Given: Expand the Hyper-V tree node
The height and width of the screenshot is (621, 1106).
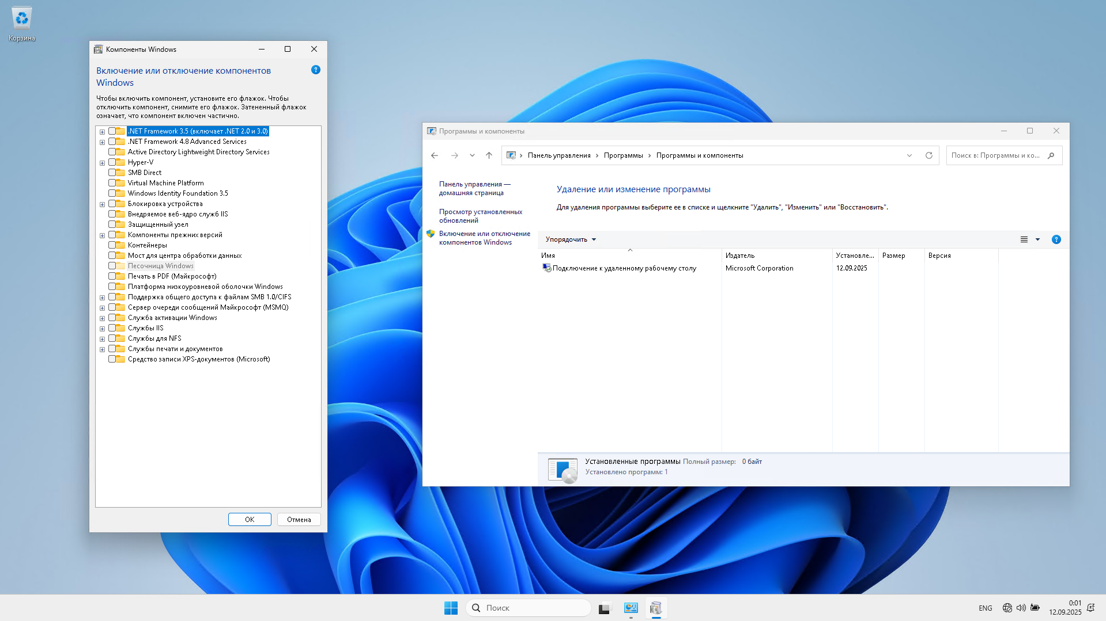Looking at the screenshot, I should pos(102,163).
